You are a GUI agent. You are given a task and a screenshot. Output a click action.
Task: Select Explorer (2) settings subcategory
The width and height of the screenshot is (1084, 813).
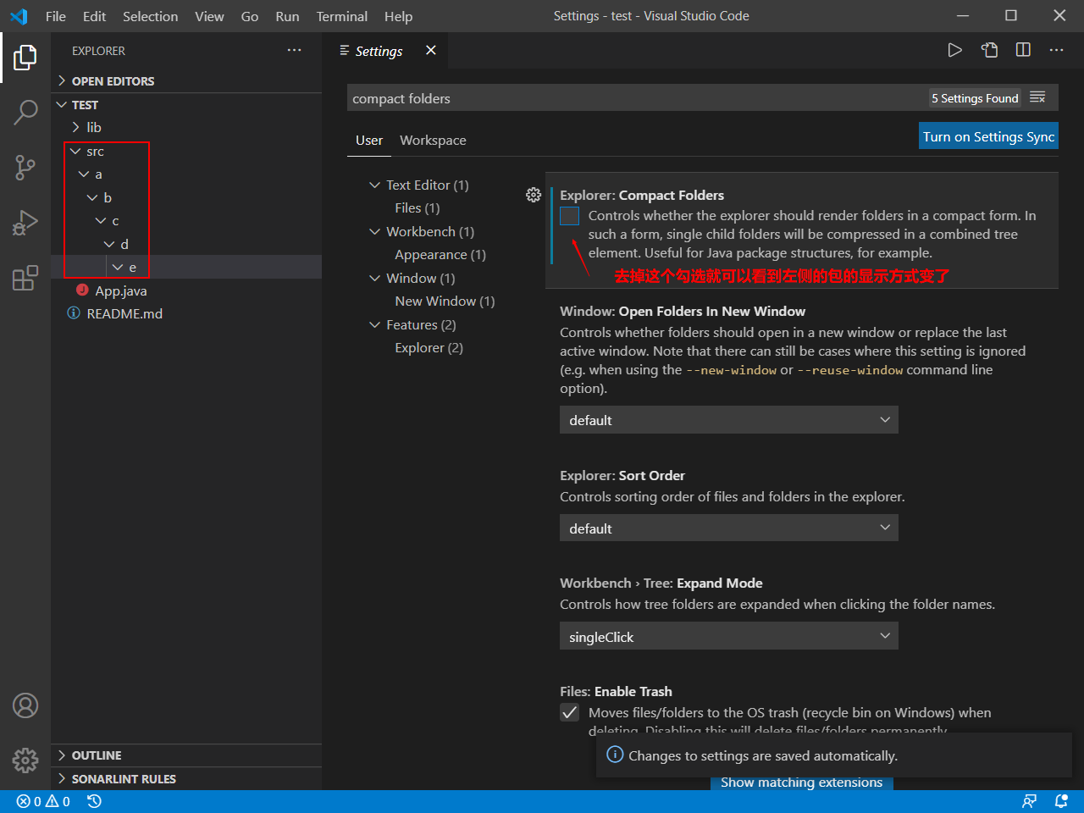(x=429, y=348)
